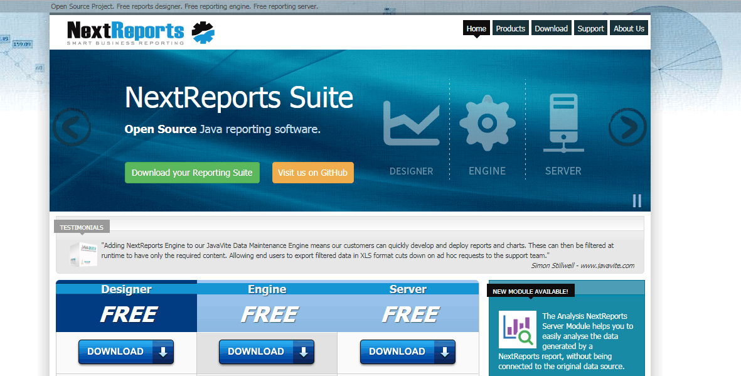Click Download your Reporting Suite button

pos(193,173)
